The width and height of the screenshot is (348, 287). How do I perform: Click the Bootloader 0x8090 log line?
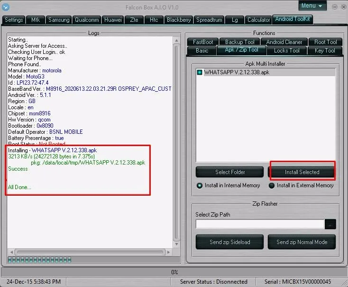click(31, 126)
